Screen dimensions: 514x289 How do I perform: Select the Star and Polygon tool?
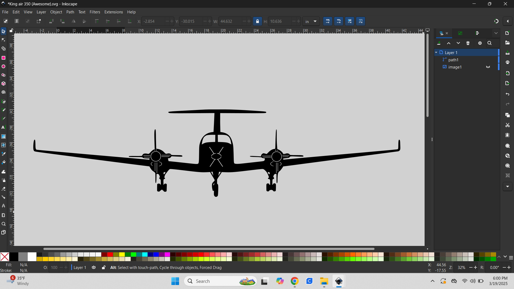3,75
